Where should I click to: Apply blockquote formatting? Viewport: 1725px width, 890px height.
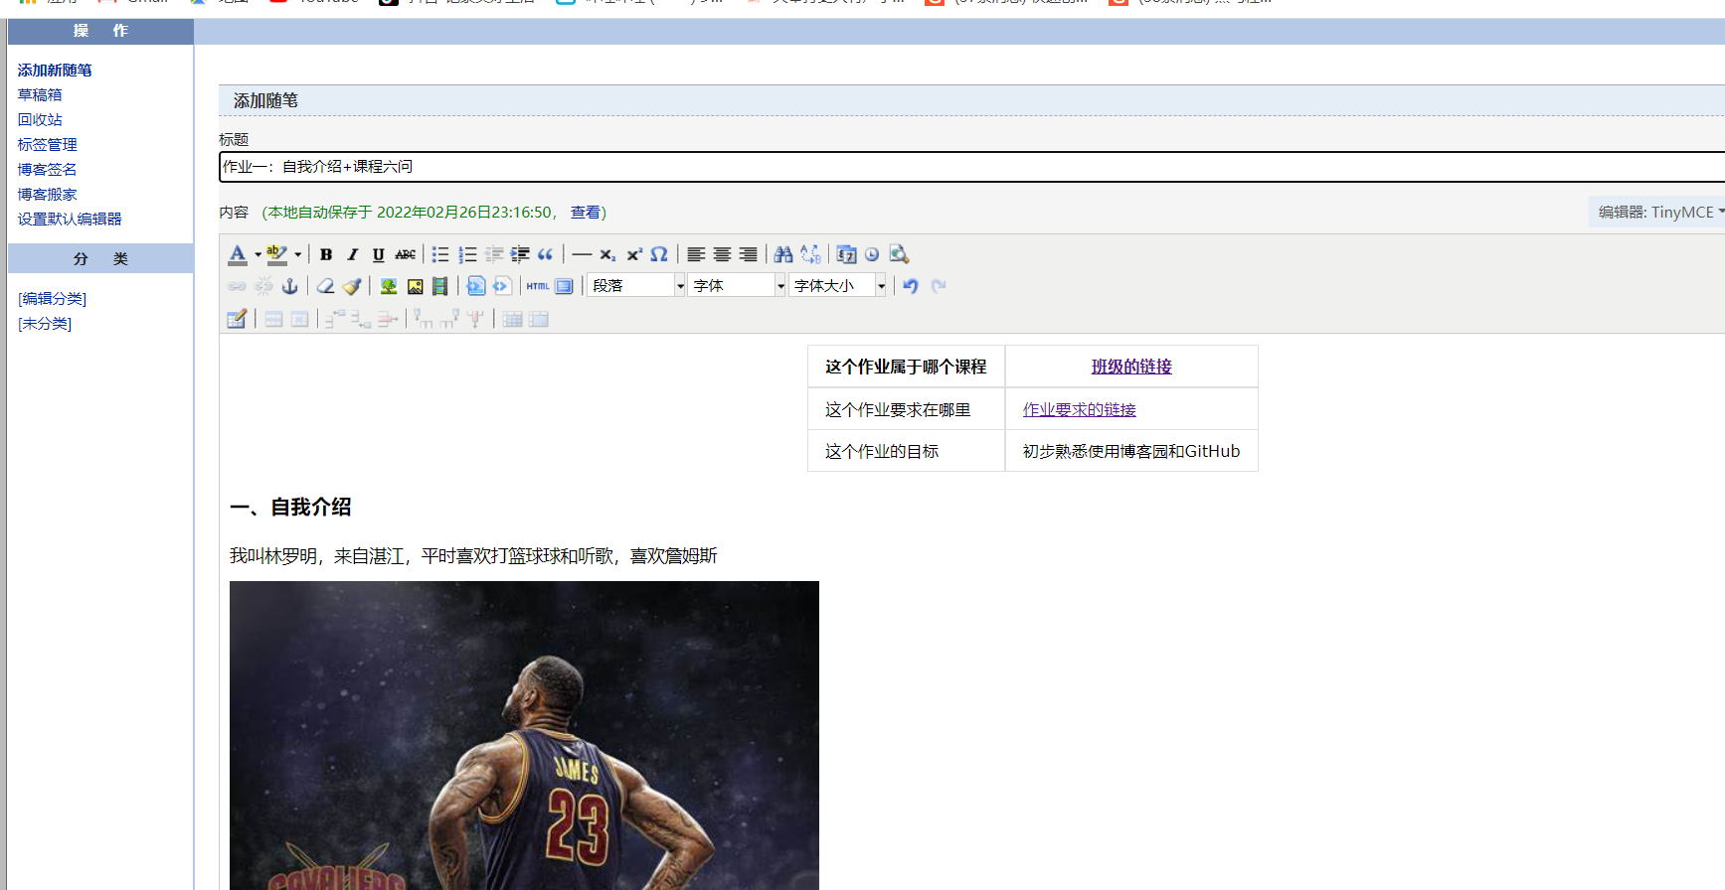(x=545, y=254)
